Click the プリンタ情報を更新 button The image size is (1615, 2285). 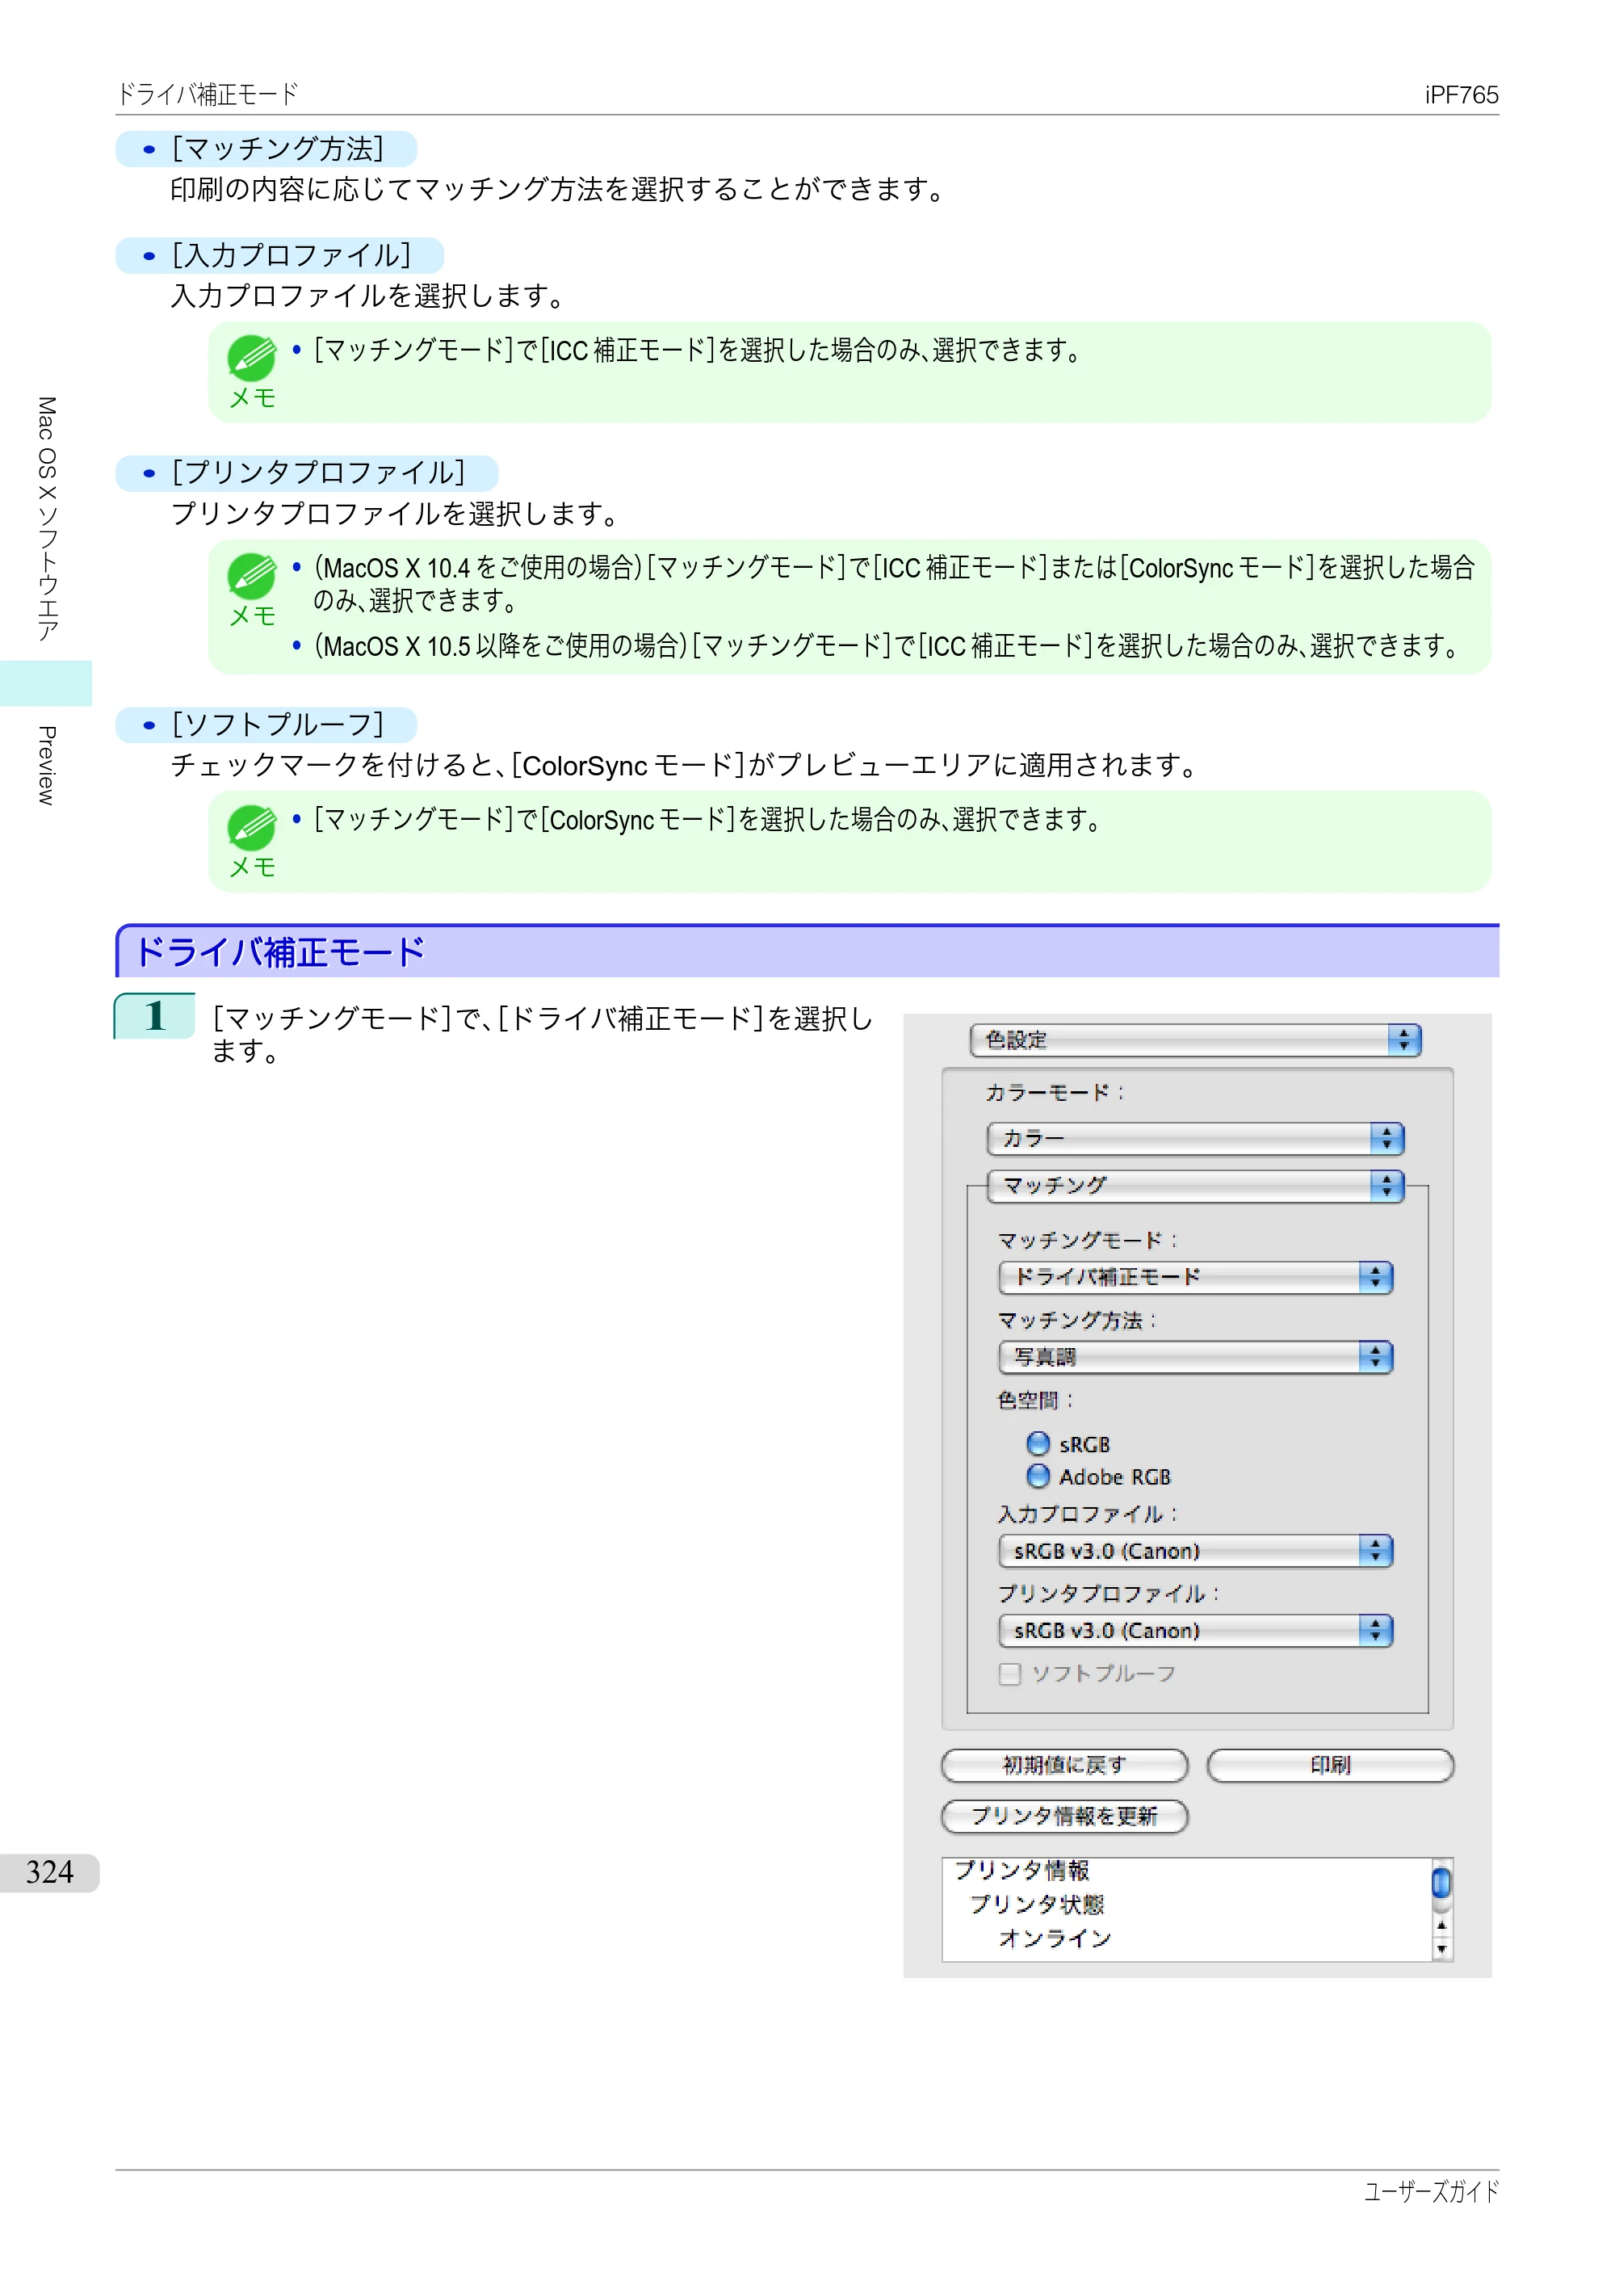1065,1817
